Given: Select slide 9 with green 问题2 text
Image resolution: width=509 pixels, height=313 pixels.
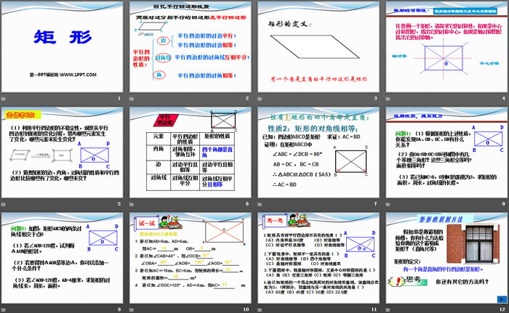Looking at the screenshot, I should click(63, 258).
